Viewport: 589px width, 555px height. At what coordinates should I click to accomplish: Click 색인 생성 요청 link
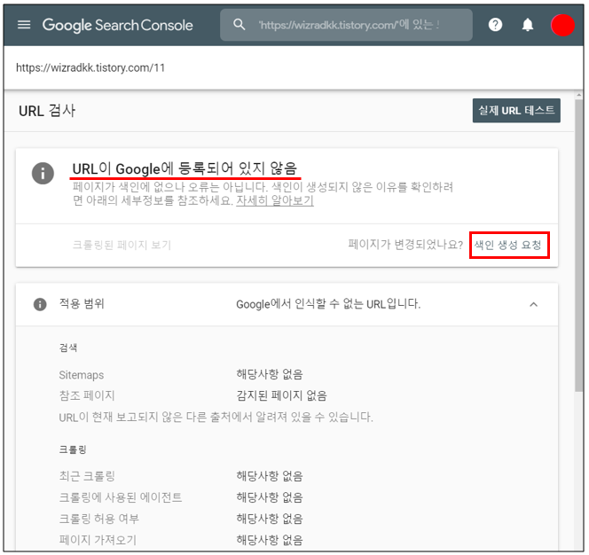click(x=508, y=245)
